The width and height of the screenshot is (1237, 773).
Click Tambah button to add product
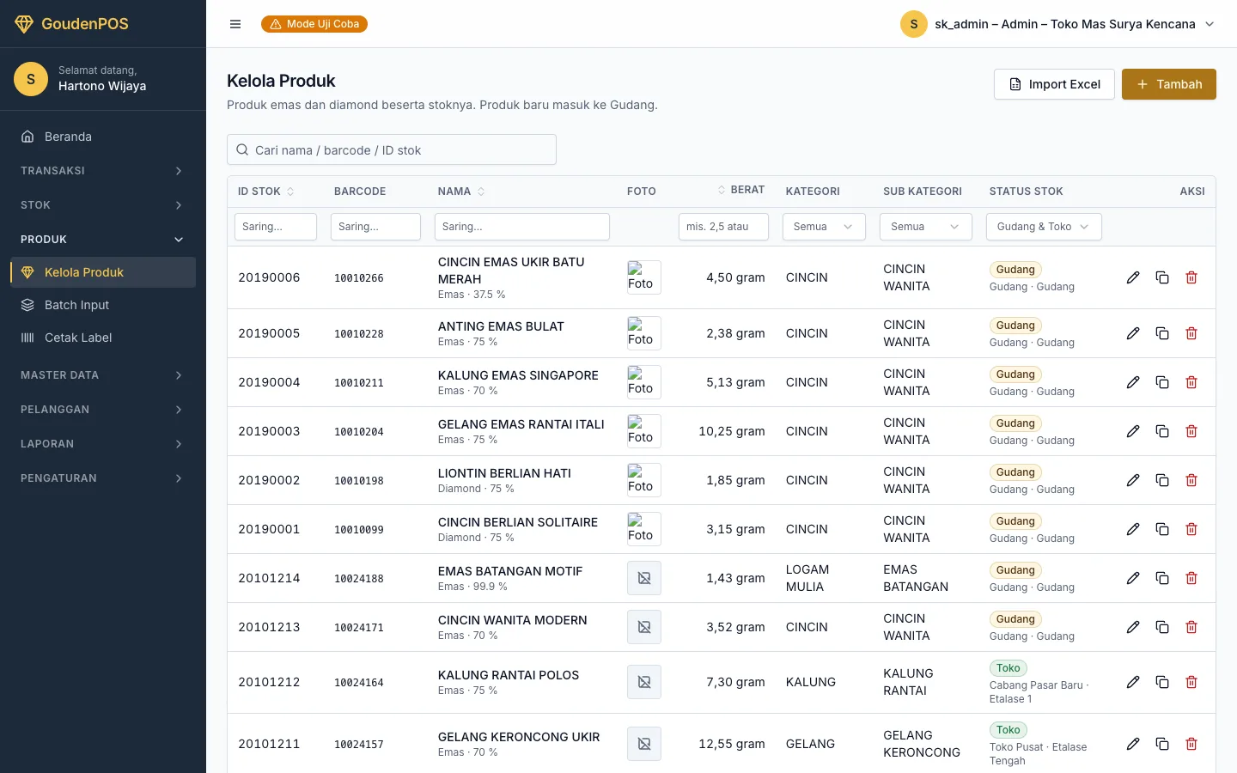(1169, 84)
